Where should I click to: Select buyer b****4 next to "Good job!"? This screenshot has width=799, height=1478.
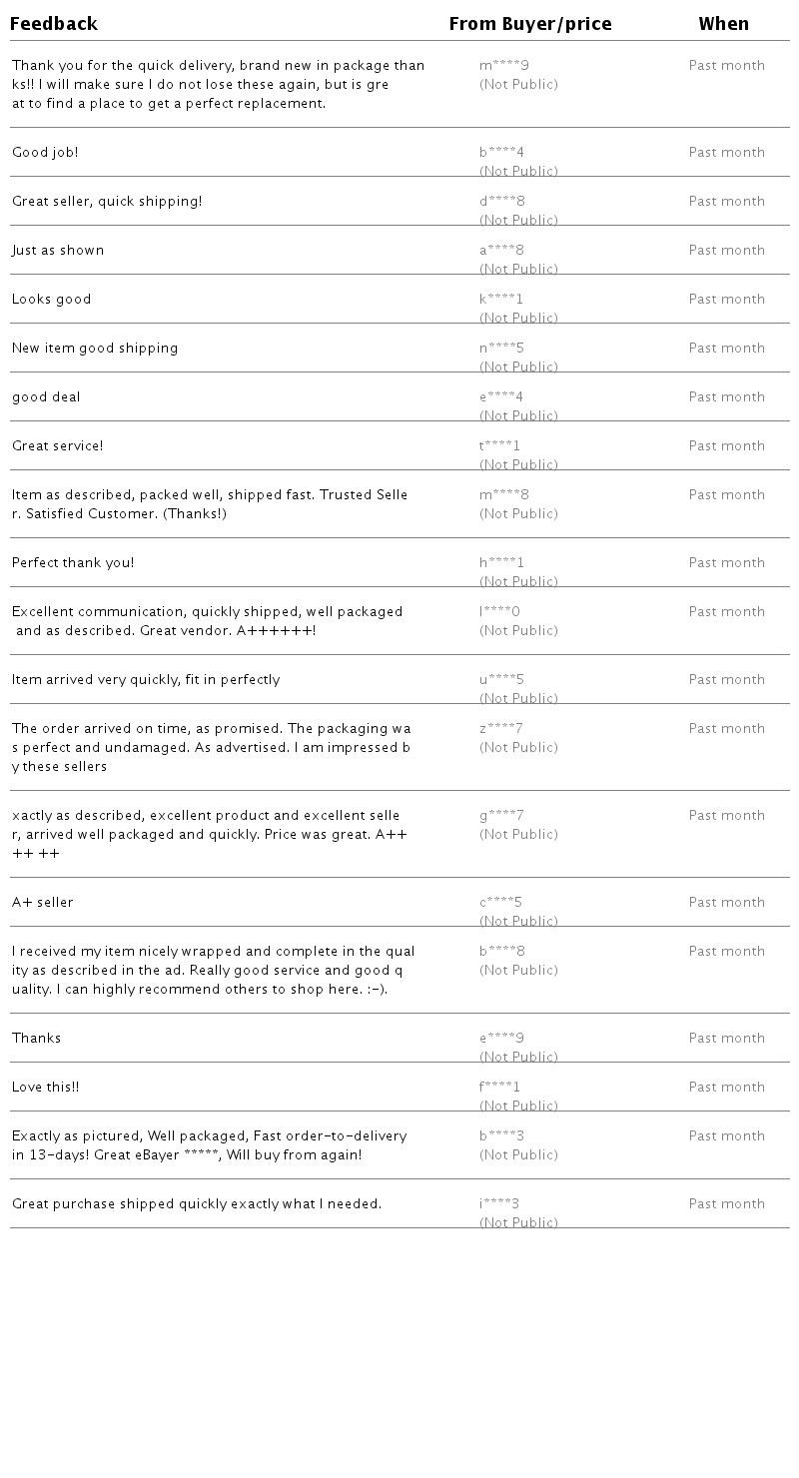(501, 153)
